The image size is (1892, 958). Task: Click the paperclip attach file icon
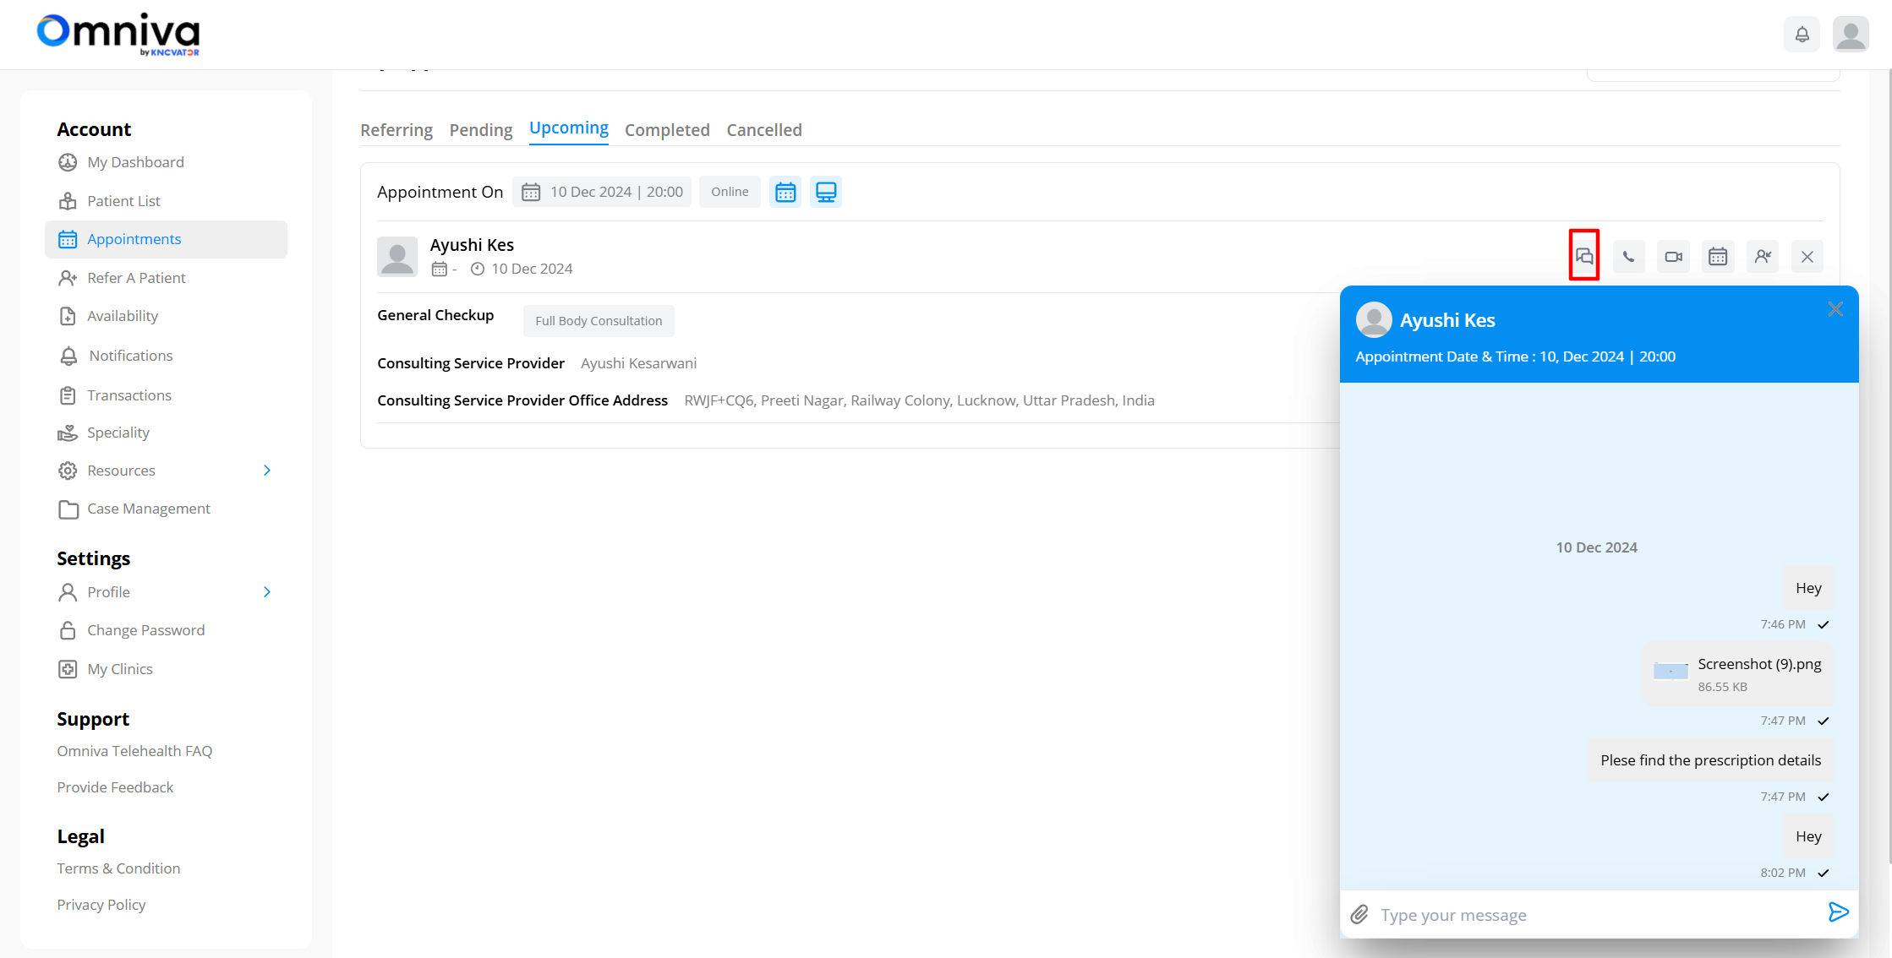click(1359, 914)
